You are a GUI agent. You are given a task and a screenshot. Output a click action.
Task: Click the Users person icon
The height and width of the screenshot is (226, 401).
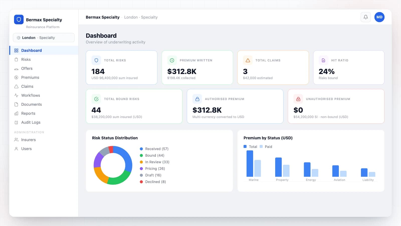pos(16,149)
